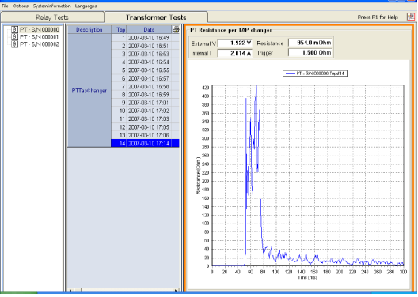Open the PT - S/N 000001 device
This screenshot has height=297, width=418.
click(x=40, y=36)
